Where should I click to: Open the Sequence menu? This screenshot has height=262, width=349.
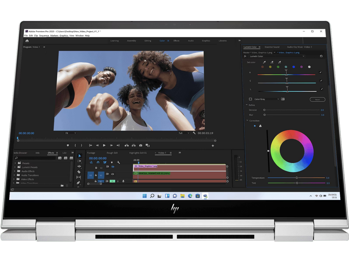pos(44,36)
